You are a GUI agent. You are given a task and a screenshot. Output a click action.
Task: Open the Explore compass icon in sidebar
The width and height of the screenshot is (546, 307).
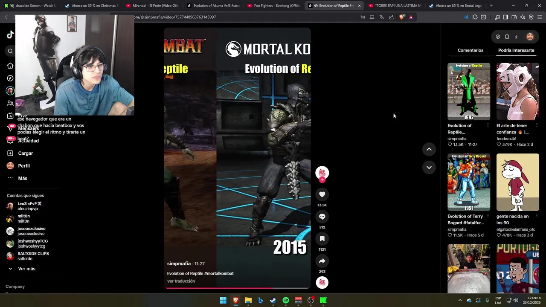coord(10,78)
